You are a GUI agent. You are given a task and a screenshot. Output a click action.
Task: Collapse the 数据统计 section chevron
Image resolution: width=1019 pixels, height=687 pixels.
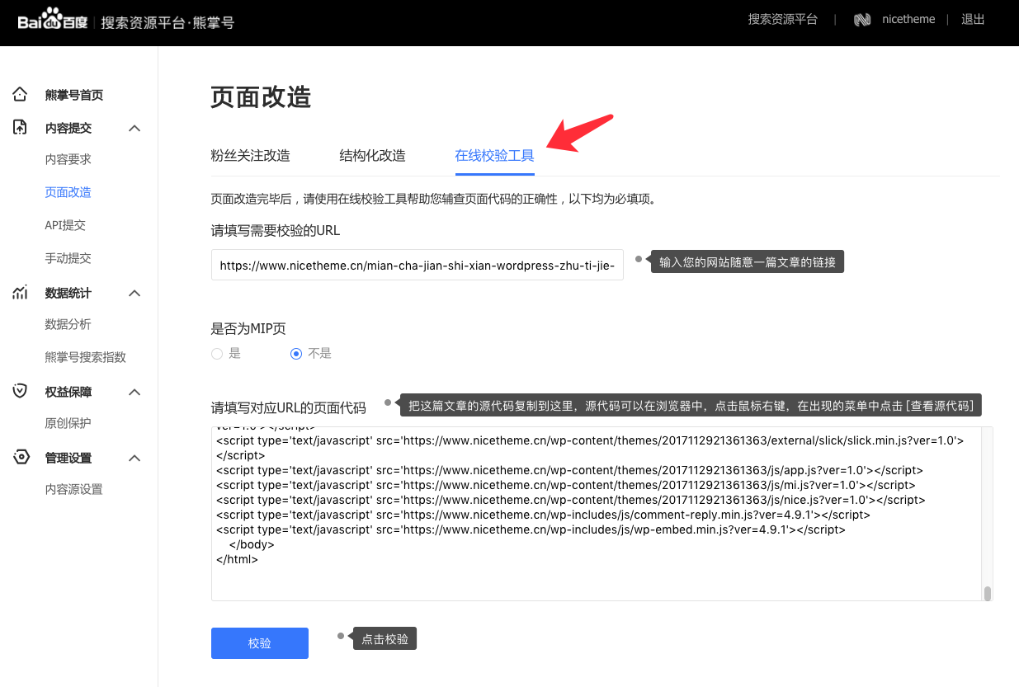click(135, 293)
